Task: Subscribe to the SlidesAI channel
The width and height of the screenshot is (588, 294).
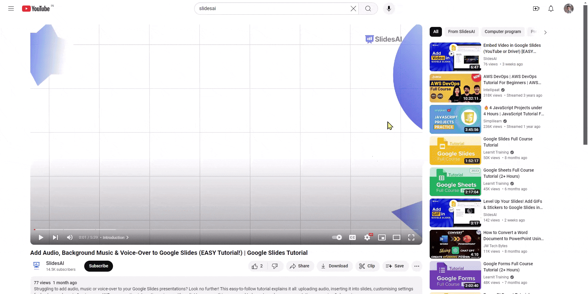Action: tap(98, 266)
